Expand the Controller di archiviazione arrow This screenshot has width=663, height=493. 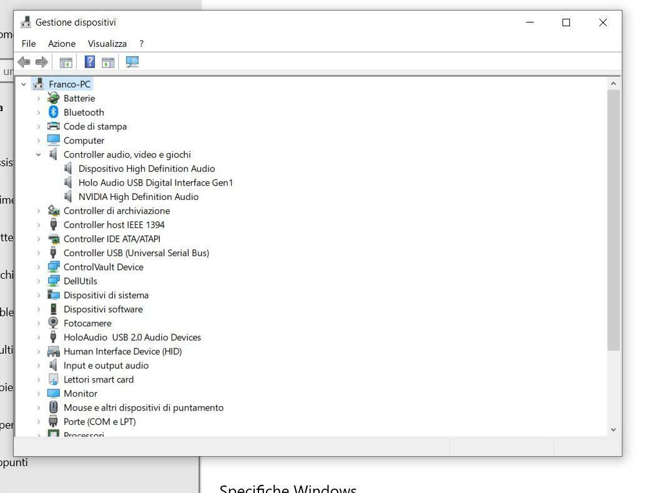coord(39,211)
